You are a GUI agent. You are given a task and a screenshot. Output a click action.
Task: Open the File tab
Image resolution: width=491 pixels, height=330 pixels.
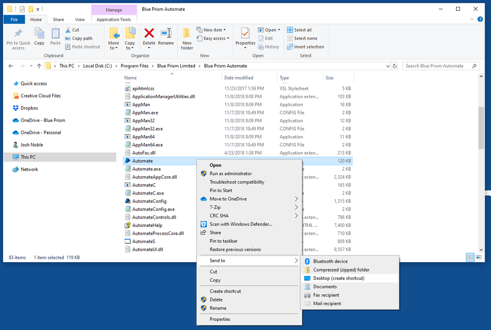14,19
